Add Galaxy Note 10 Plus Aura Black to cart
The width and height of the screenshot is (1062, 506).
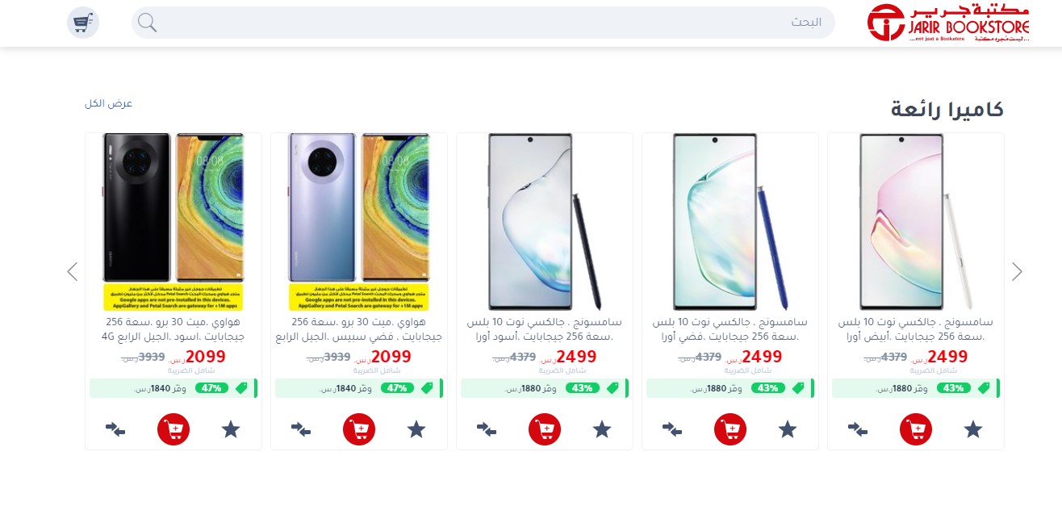pos(545,429)
